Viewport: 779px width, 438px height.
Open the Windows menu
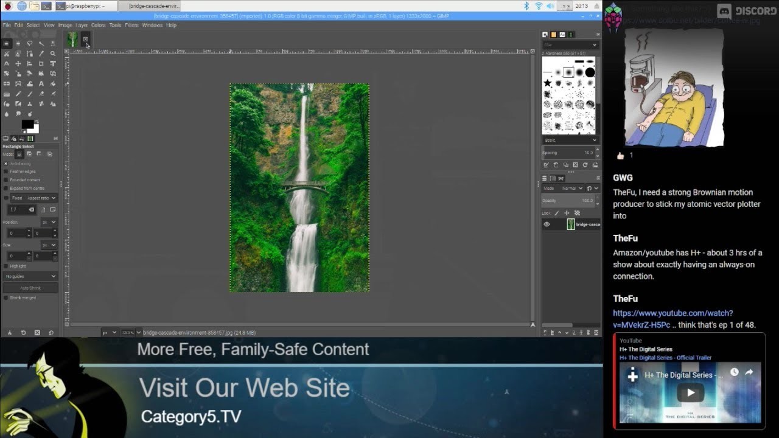click(x=152, y=25)
